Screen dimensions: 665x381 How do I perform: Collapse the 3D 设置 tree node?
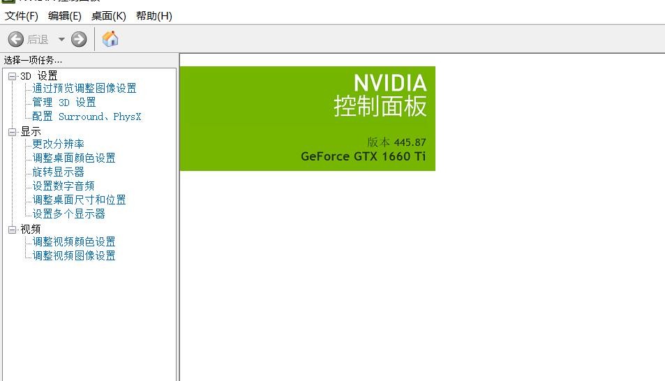tap(13, 76)
